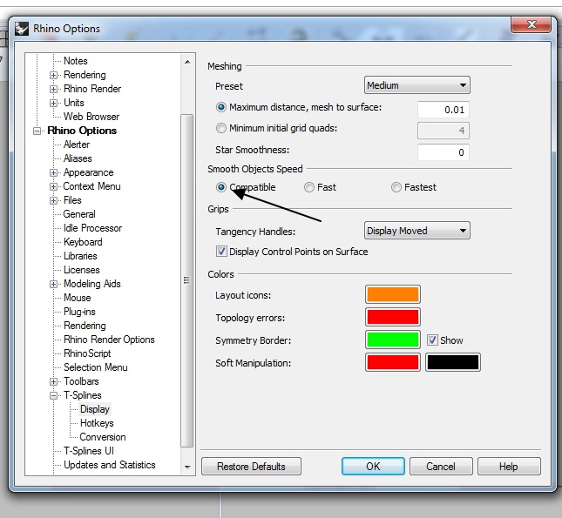Viewport: 562px width, 518px height.
Task: Open the Mouse options page
Action: 77,298
